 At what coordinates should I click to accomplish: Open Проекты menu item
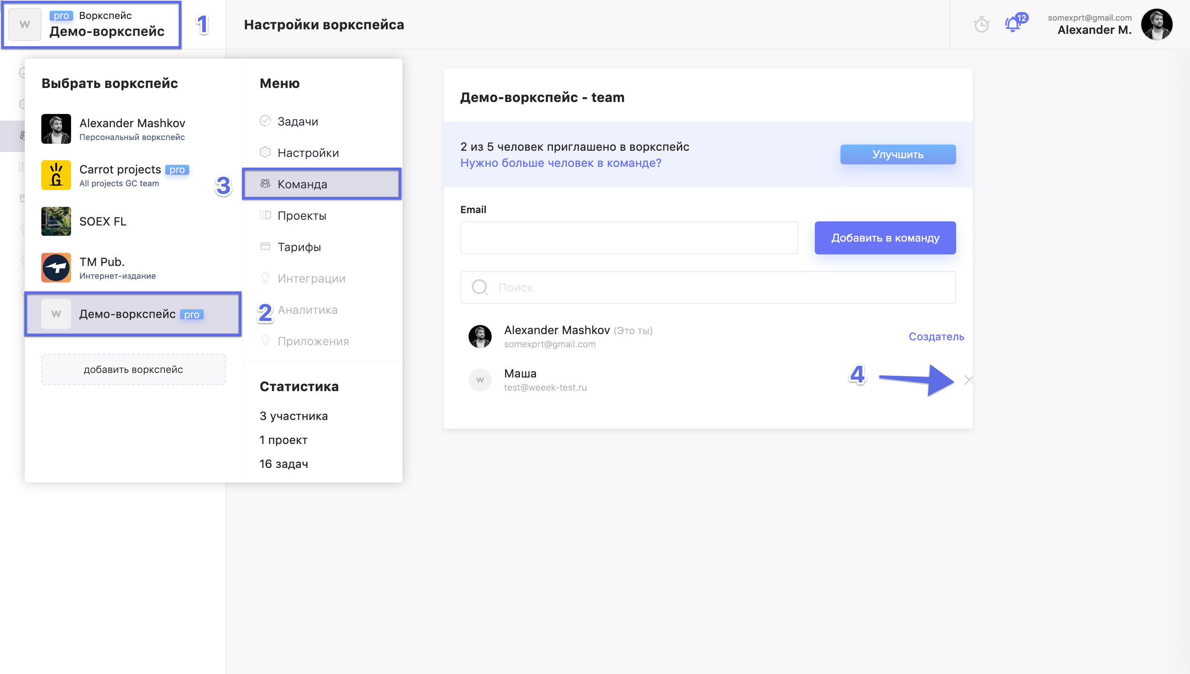tap(321, 216)
